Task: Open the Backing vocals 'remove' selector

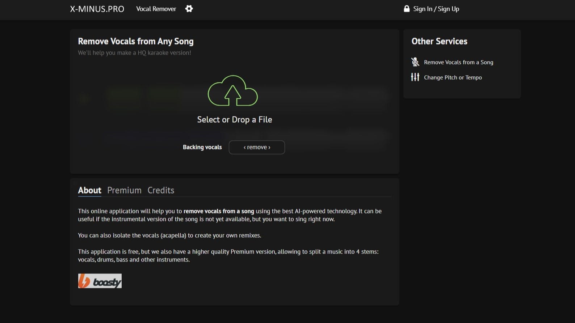Action: click(x=257, y=147)
